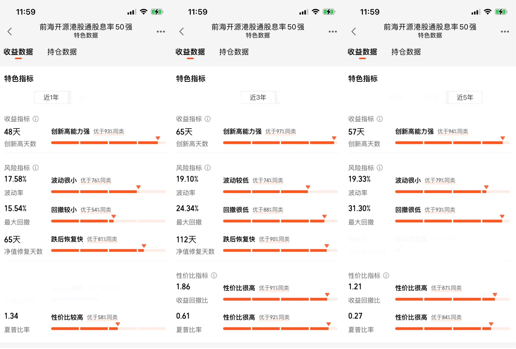516x349 pixels.
Task: Select 收益数据 tab on the 近3年 screen
Action: pos(190,52)
